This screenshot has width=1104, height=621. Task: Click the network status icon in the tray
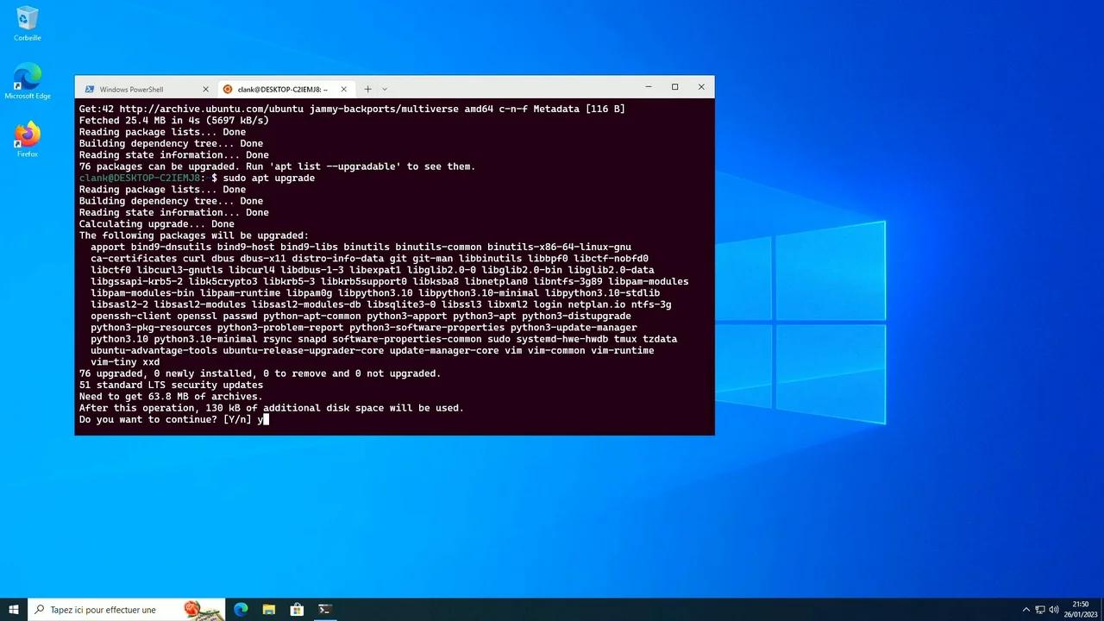coord(1040,610)
